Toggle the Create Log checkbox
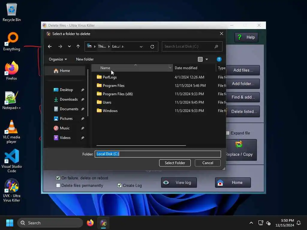Screen dimensions: 307x230 120,185
